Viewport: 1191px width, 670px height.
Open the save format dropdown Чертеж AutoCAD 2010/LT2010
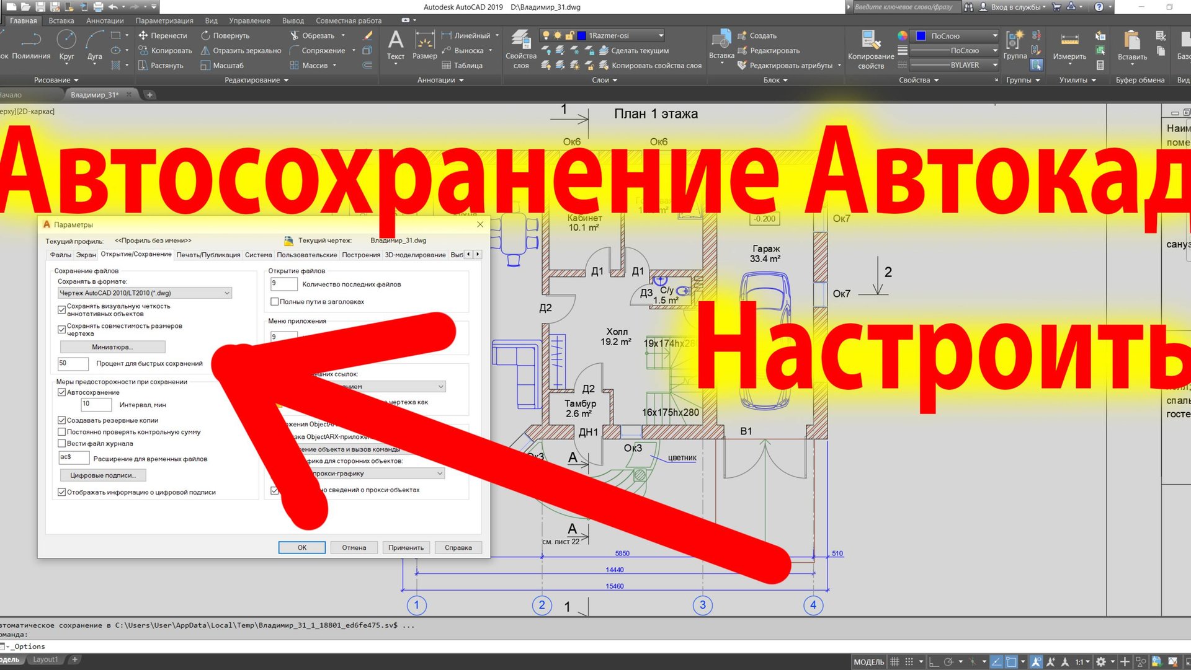coord(145,293)
